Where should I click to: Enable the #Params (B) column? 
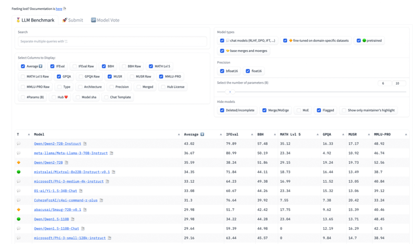pyautogui.click(x=23, y=97)
